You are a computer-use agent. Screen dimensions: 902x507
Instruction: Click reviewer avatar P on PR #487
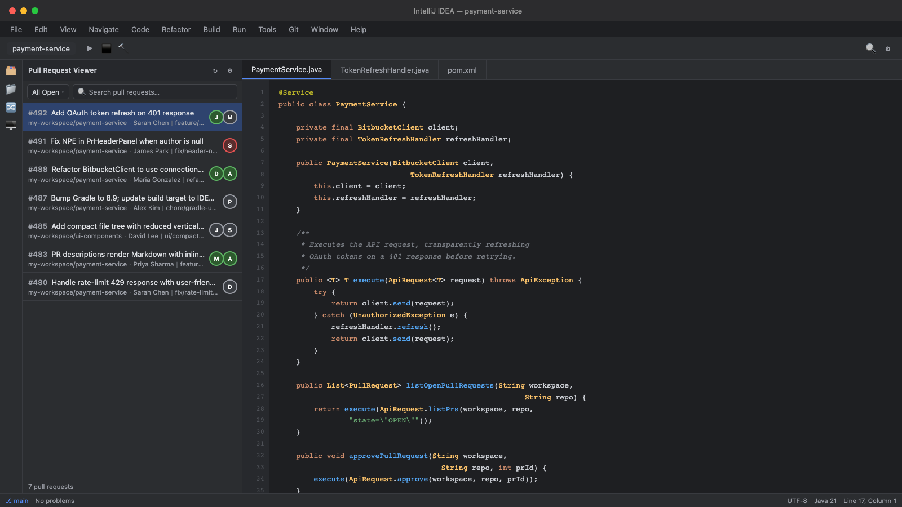click(230, 202)
